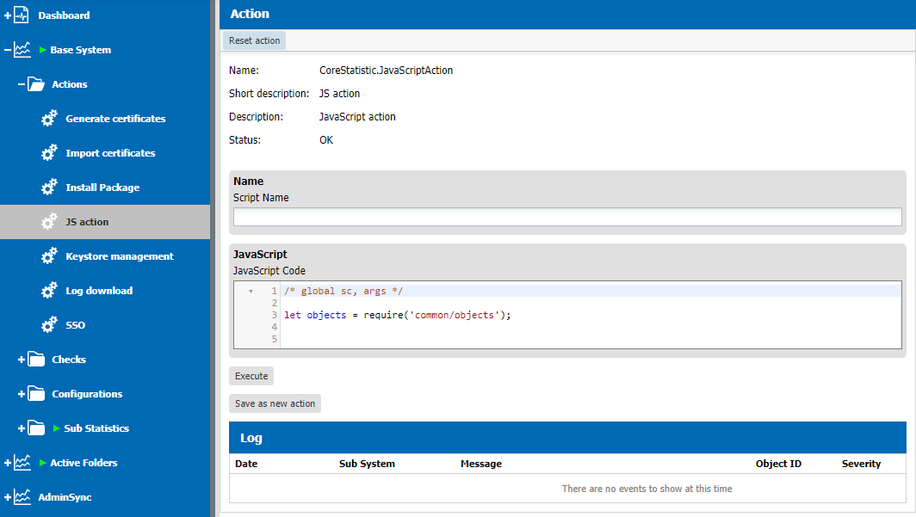
Task: Click the Log download gear icon
Action: 49,291
